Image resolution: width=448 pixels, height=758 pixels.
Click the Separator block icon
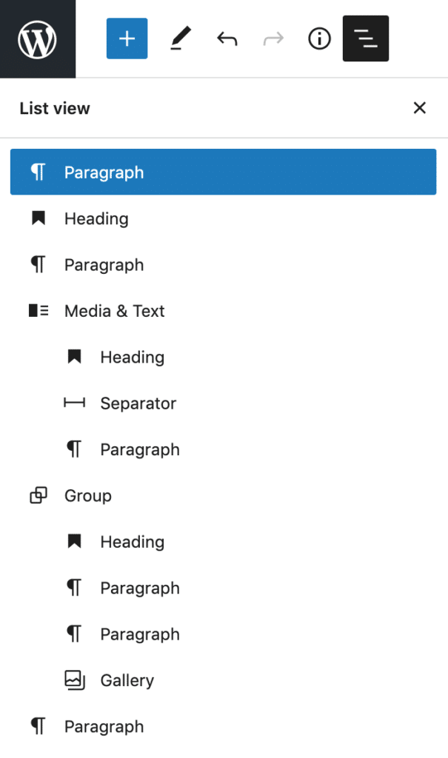[x=74, y=403]
